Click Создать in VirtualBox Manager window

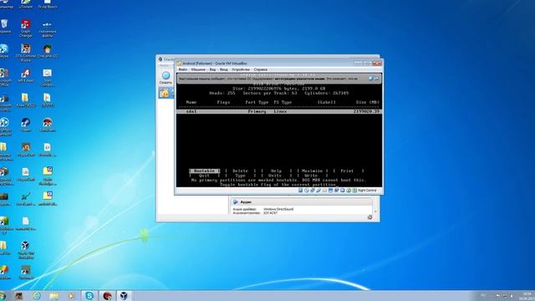tap(166, 78)
